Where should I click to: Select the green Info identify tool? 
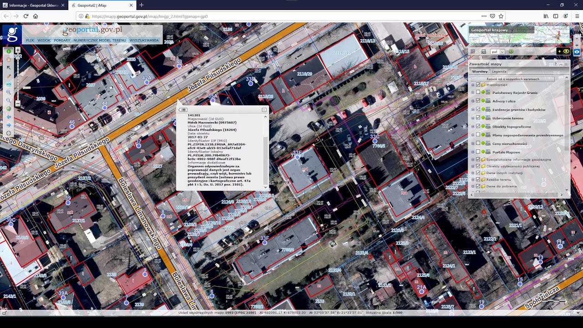(9, 51)
